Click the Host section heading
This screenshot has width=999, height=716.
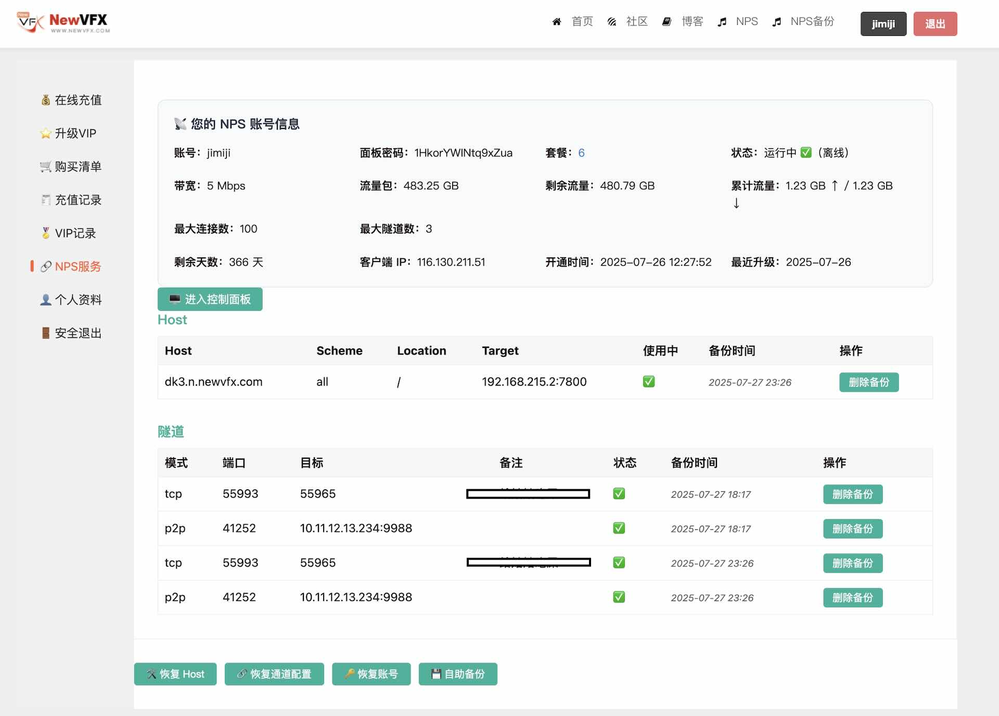pyautogui.click(x=172, y=320)
